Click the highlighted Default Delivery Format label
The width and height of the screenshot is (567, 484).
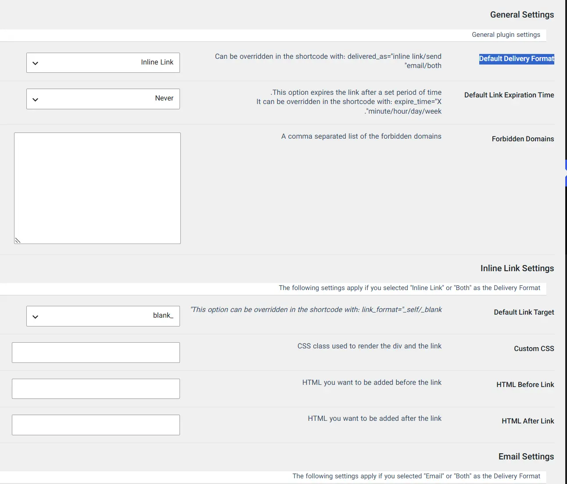click(x=517, y=59)
